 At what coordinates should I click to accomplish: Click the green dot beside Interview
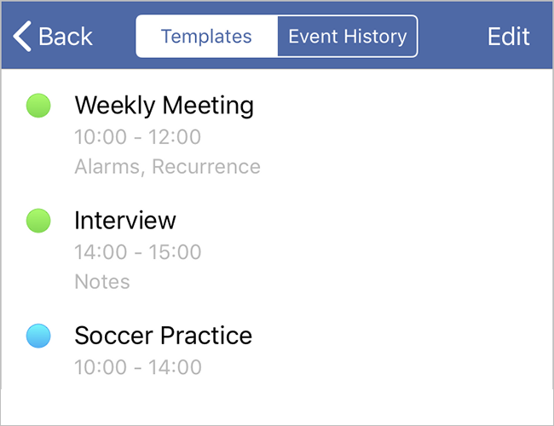(x=38, y=221)
